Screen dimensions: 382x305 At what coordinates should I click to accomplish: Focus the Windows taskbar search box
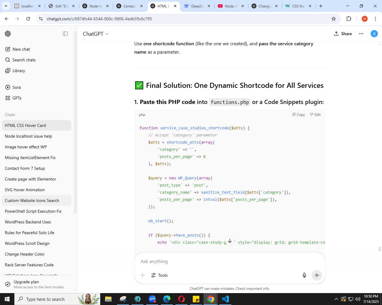pos(58,299)
